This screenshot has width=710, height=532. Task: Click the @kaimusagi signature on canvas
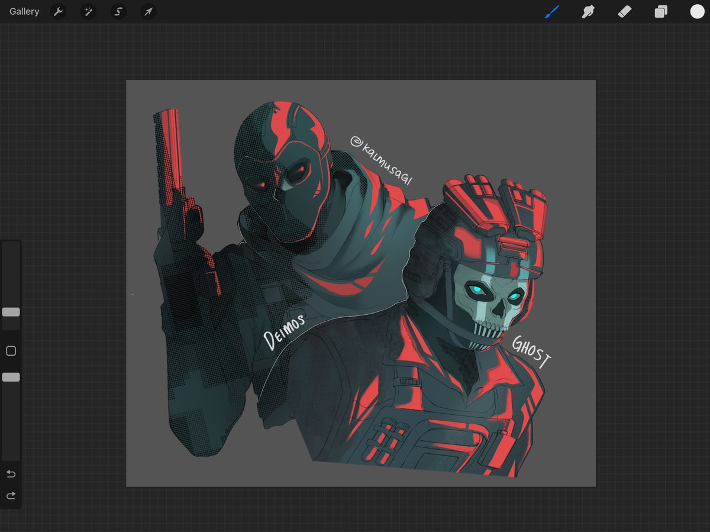pos(381,160)
